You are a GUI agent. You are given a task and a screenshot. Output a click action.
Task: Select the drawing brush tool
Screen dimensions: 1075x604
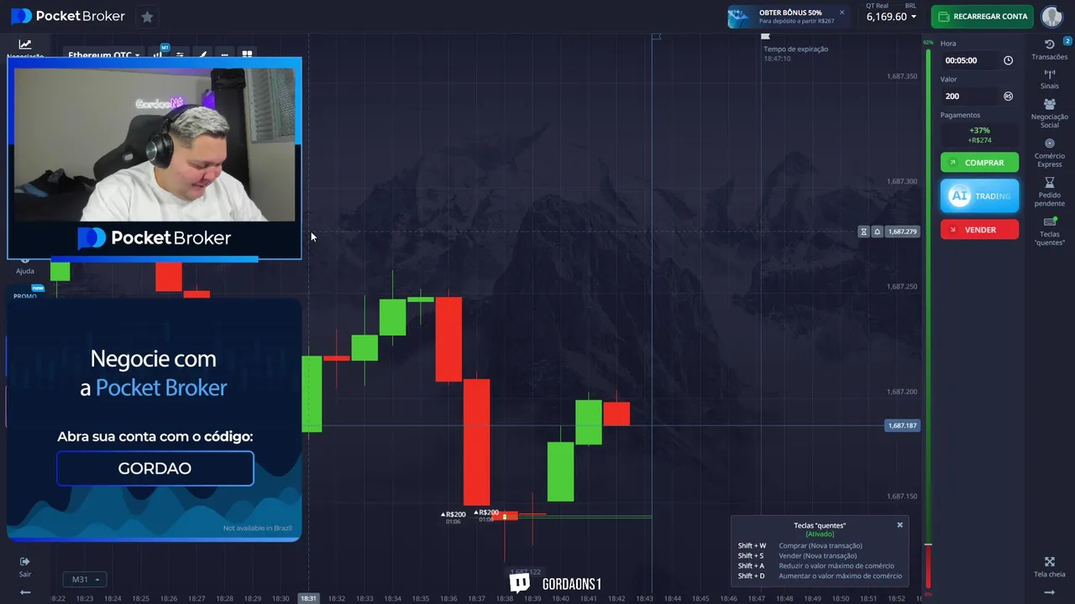pos(202,54)
